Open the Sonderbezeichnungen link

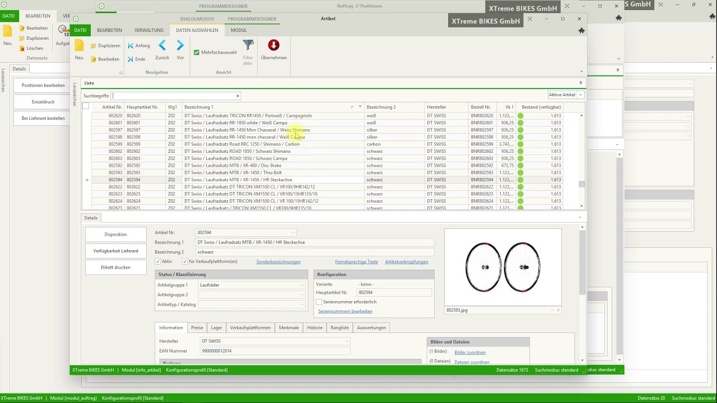[x=278, y=261]
